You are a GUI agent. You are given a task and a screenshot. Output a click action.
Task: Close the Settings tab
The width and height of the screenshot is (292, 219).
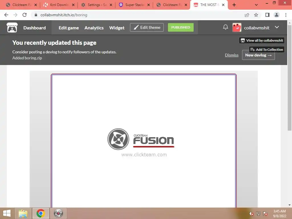[x=111, y=5]
